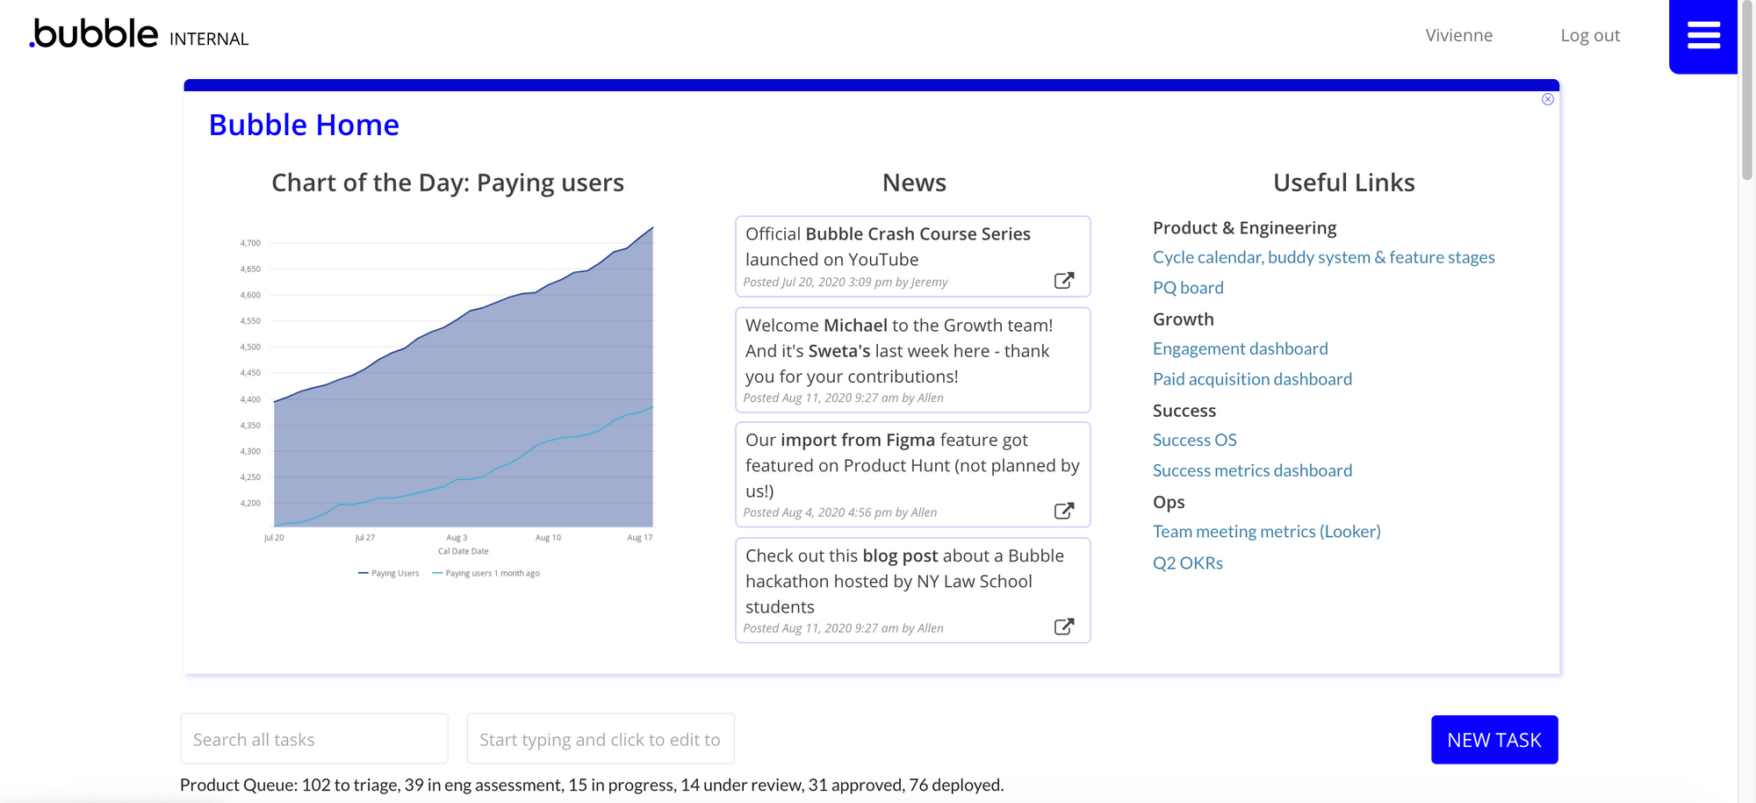Focus the Search all tasks field

pyautogui.click(x=314, y=740)
